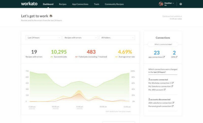This screenshot has width=203, height=123.
Task: Go to the Recipes tab
Action: pos(63,4)
